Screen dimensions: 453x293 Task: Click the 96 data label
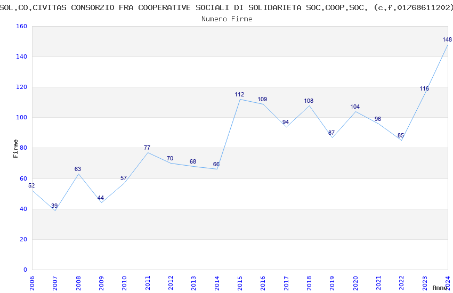pos(378,119)
